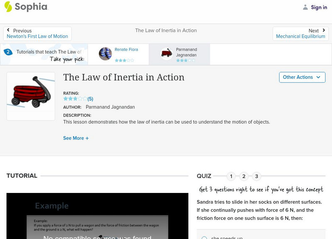This screenshot has width=332, height=239.
Task: Open the Other Actions dropdown
Action: point(302,77)
